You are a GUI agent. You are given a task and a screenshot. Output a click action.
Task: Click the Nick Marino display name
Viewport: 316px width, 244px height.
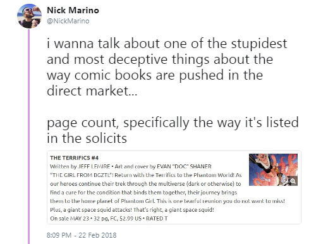click(73, 10)
